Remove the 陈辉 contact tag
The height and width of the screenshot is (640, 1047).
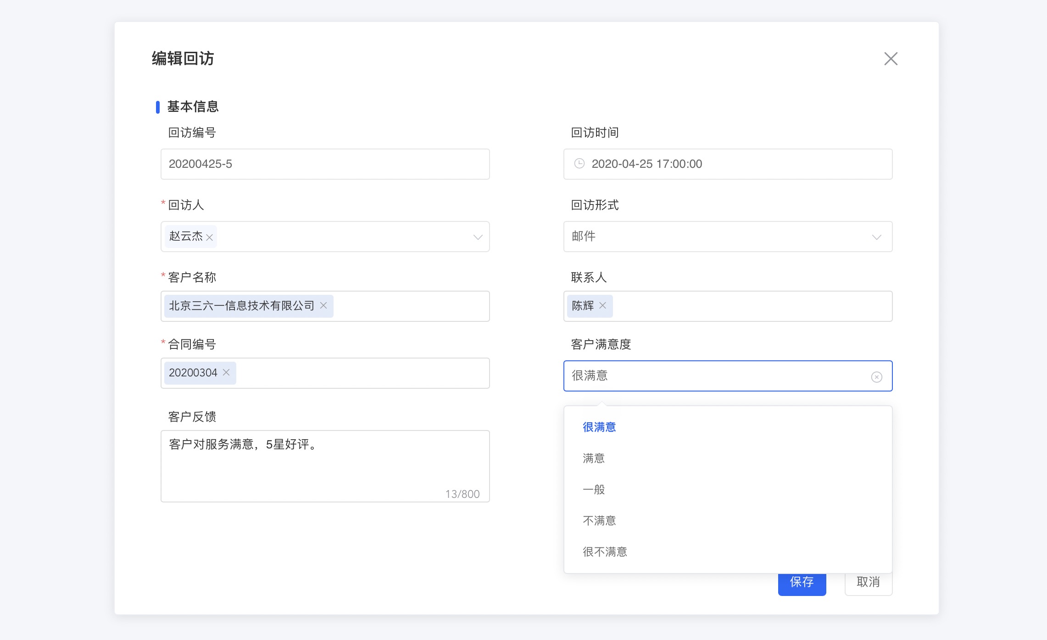pyautogui.click(x=603, y=305)
